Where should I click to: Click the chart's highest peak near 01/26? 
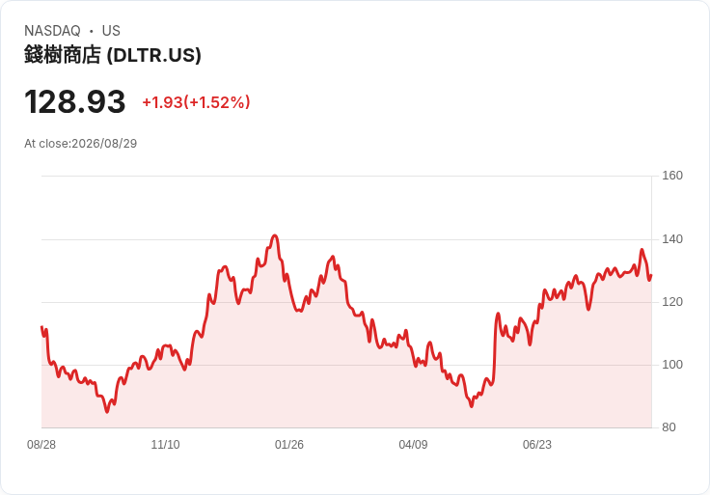[274, 235]
